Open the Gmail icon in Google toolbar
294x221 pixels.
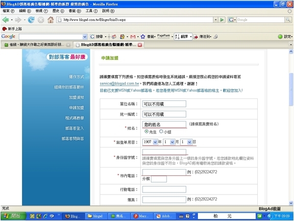coord(133,37)
